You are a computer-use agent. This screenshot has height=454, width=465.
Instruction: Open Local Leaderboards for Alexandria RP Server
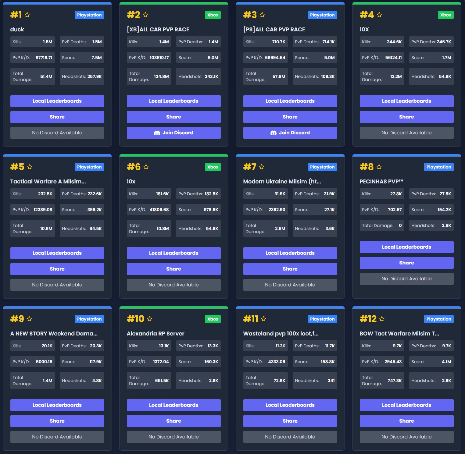click(174, 405)
